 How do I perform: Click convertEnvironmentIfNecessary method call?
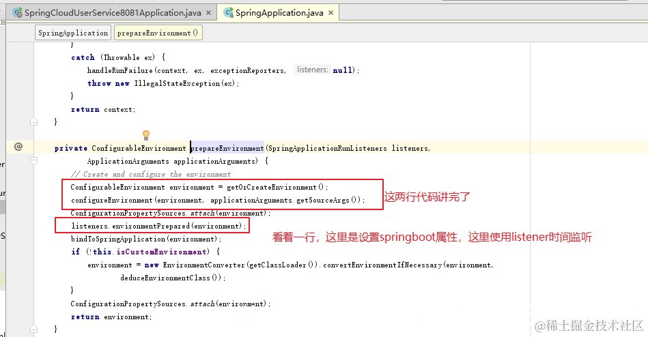pyautogui.click(x=382, y=265)
